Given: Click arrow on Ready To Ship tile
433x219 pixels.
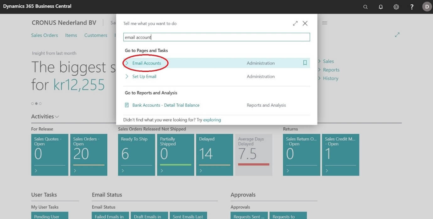Looking at the screenshot, I should coord(123,171).
